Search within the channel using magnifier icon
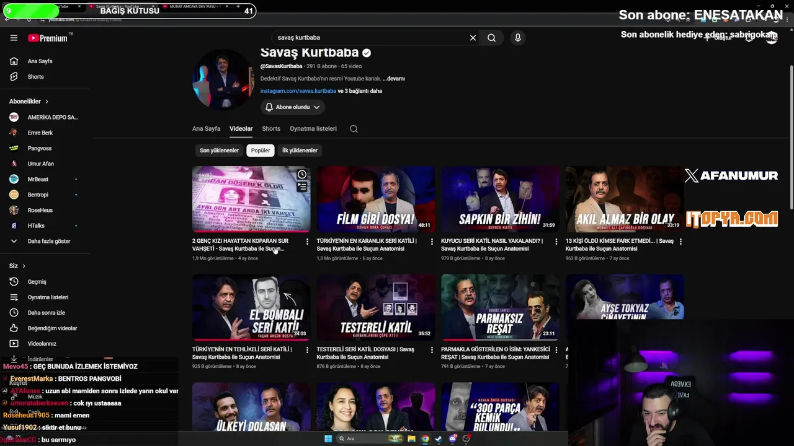This screenshot has height=446, width=794. tap(354, 129)
